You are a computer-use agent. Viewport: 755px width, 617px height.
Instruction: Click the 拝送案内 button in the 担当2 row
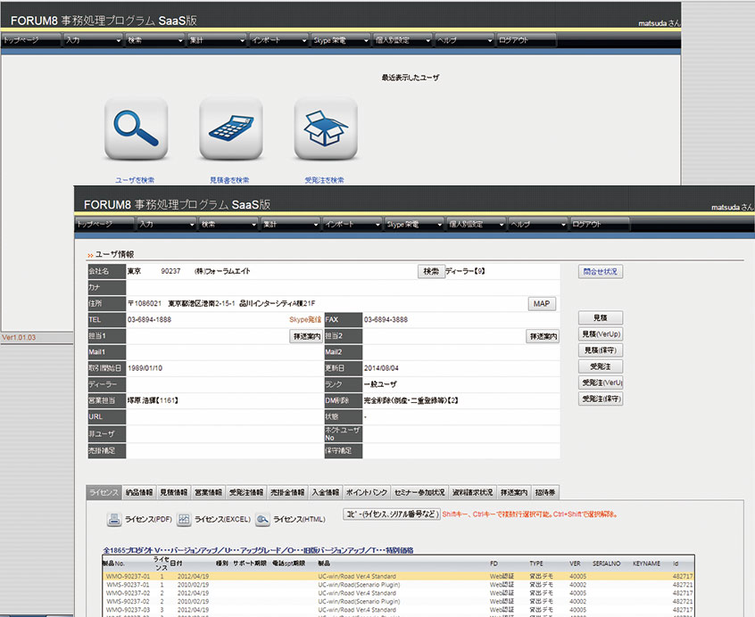(x=543, y=336)
